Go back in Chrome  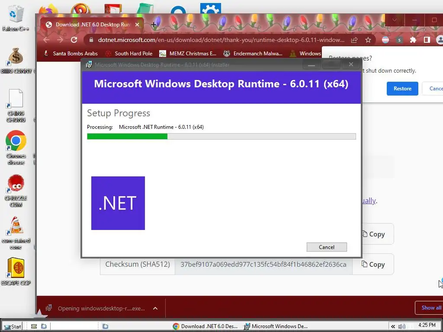(47, 40)
